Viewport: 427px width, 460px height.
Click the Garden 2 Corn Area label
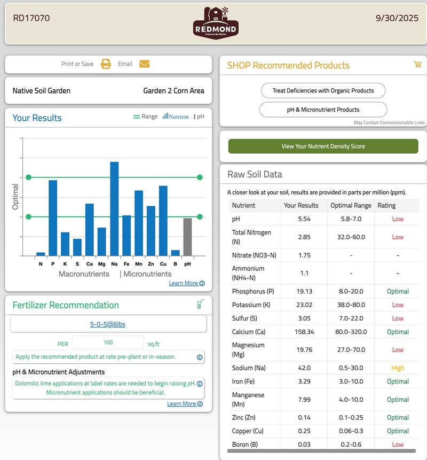173,91
